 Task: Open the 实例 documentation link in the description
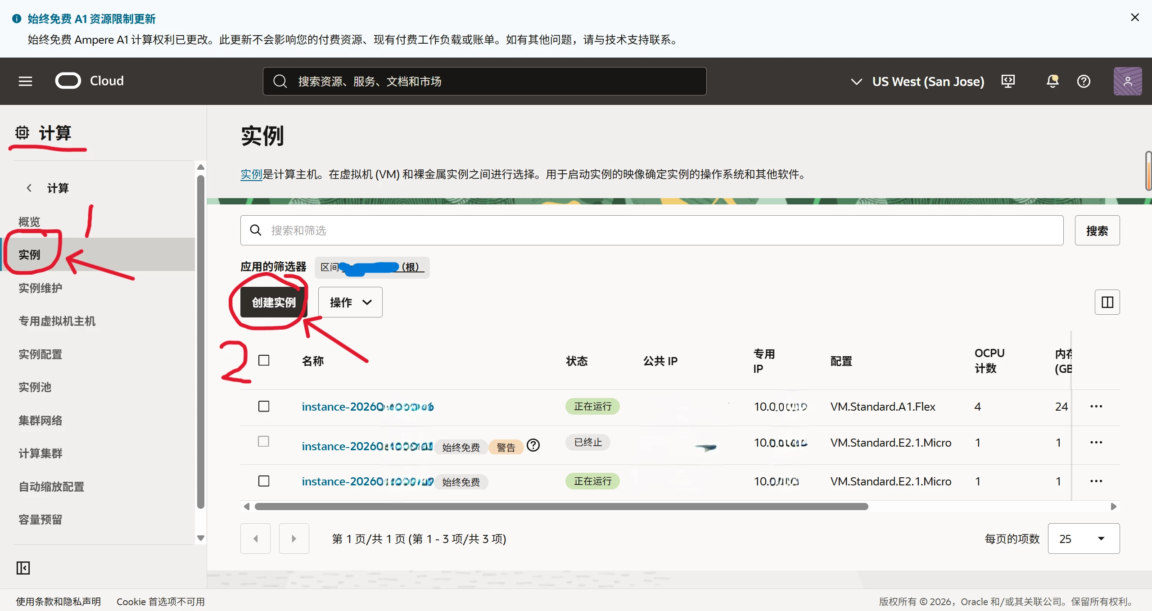251,174
